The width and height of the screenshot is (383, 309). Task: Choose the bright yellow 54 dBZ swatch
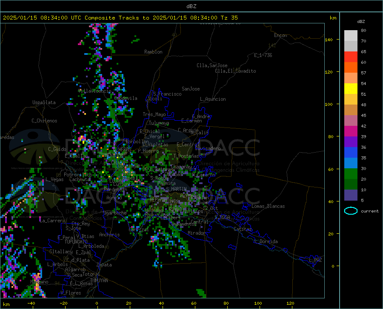click(x=351, y=88)
